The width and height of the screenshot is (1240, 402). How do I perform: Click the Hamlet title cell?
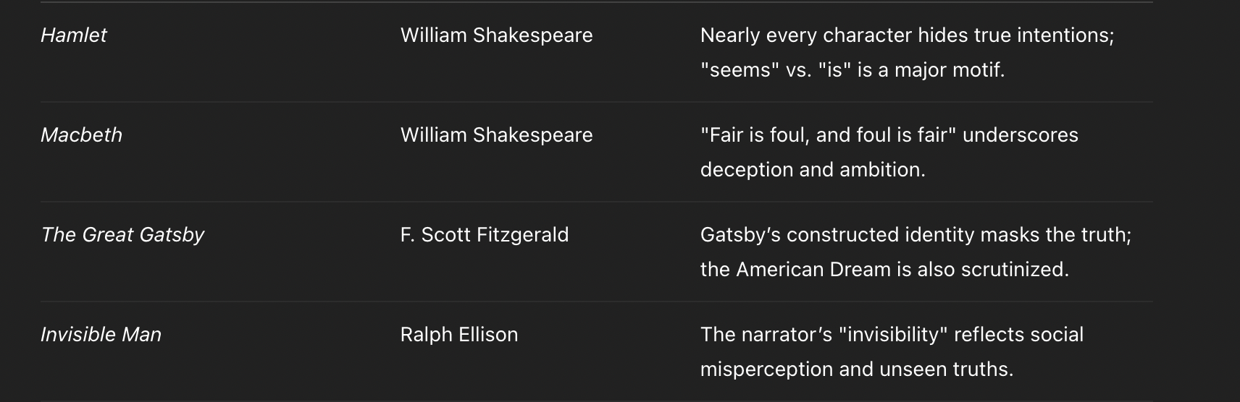73,35
